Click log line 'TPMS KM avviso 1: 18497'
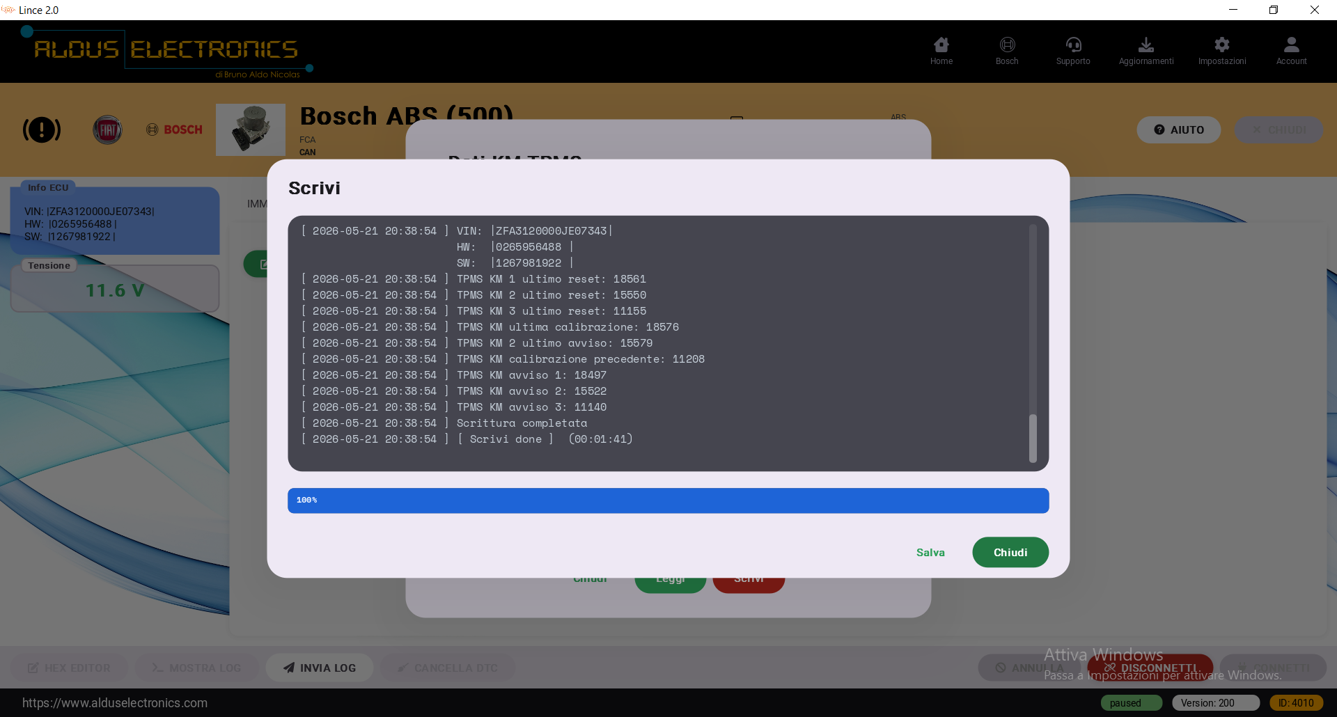 pyautogui.click(x=454, y=375)
